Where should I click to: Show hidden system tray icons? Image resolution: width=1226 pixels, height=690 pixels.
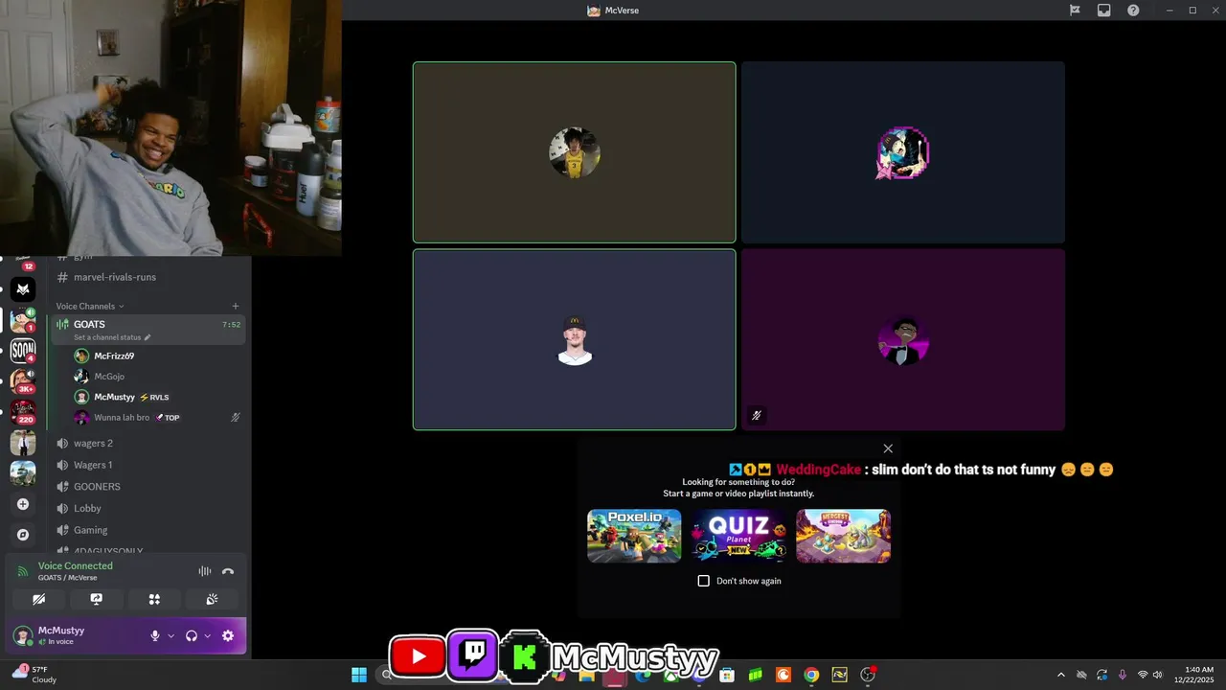click(x=1060, y=675)
